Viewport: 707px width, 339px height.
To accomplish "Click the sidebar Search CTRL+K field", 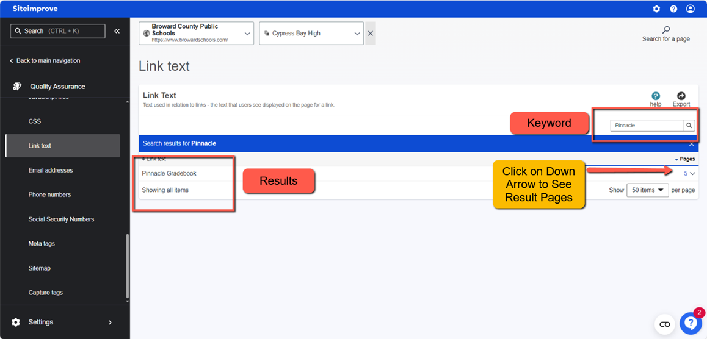I will coord(58,31).
